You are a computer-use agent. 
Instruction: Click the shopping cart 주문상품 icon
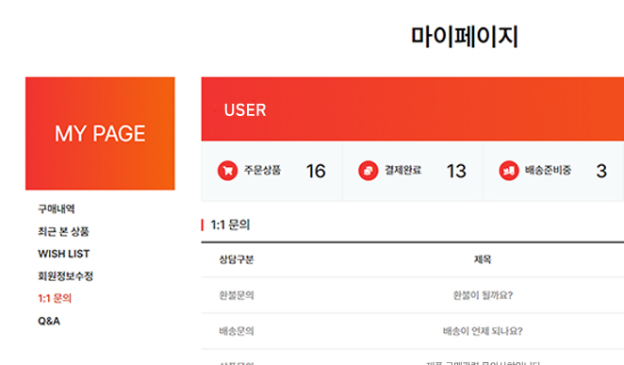point(227,171)
